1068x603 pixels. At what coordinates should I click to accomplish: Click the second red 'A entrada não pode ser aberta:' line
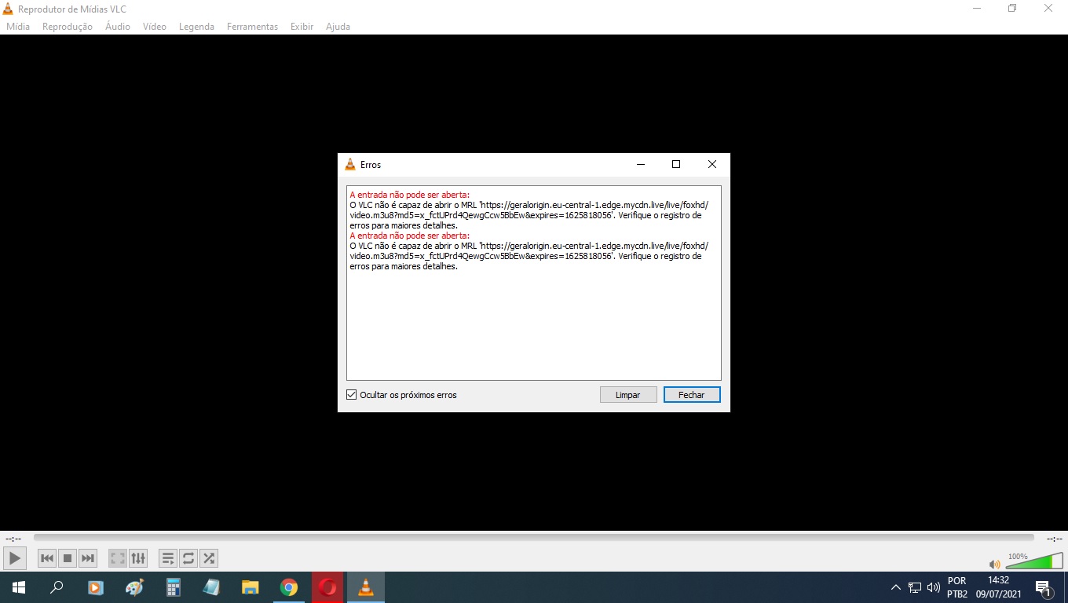coord(410,236)
